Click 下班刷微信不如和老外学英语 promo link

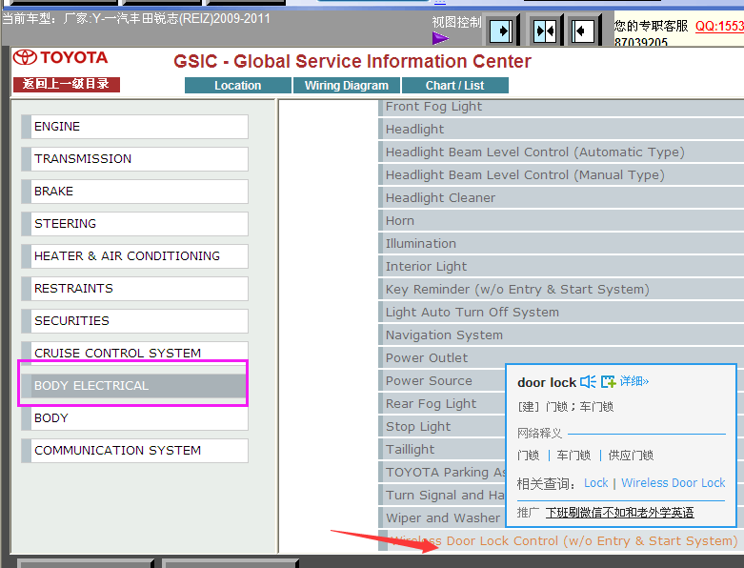[x=620, y=513]
